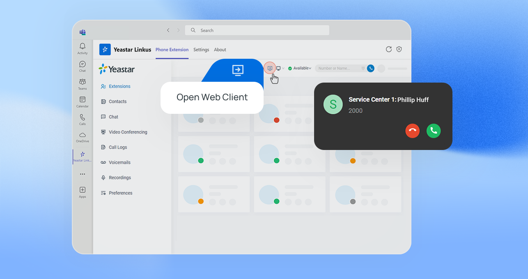
Task: Click the Yeastar logo in sidebar
Action: coord(117,69)
